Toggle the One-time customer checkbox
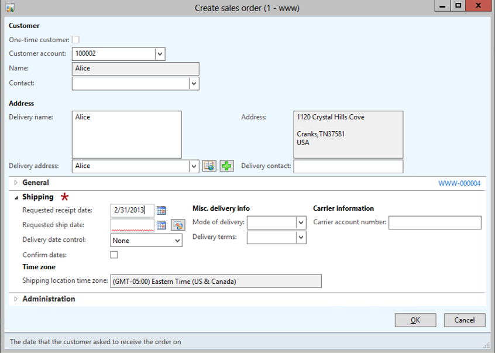The image size is (495, 353). [x=75, y=40]
